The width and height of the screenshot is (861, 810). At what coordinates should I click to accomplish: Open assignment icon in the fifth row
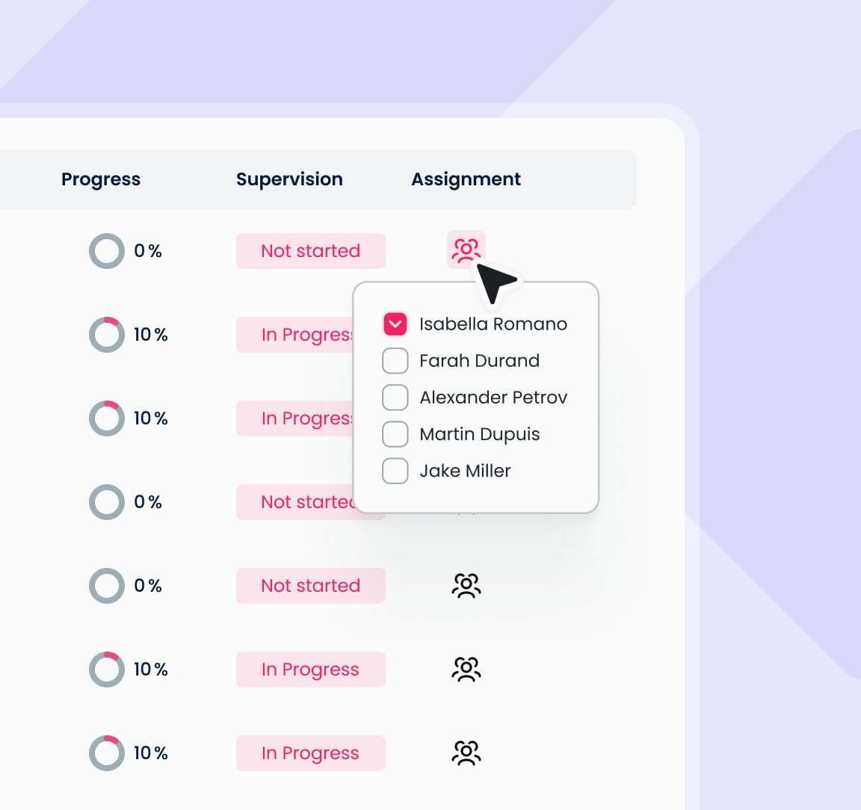(466, 585)
